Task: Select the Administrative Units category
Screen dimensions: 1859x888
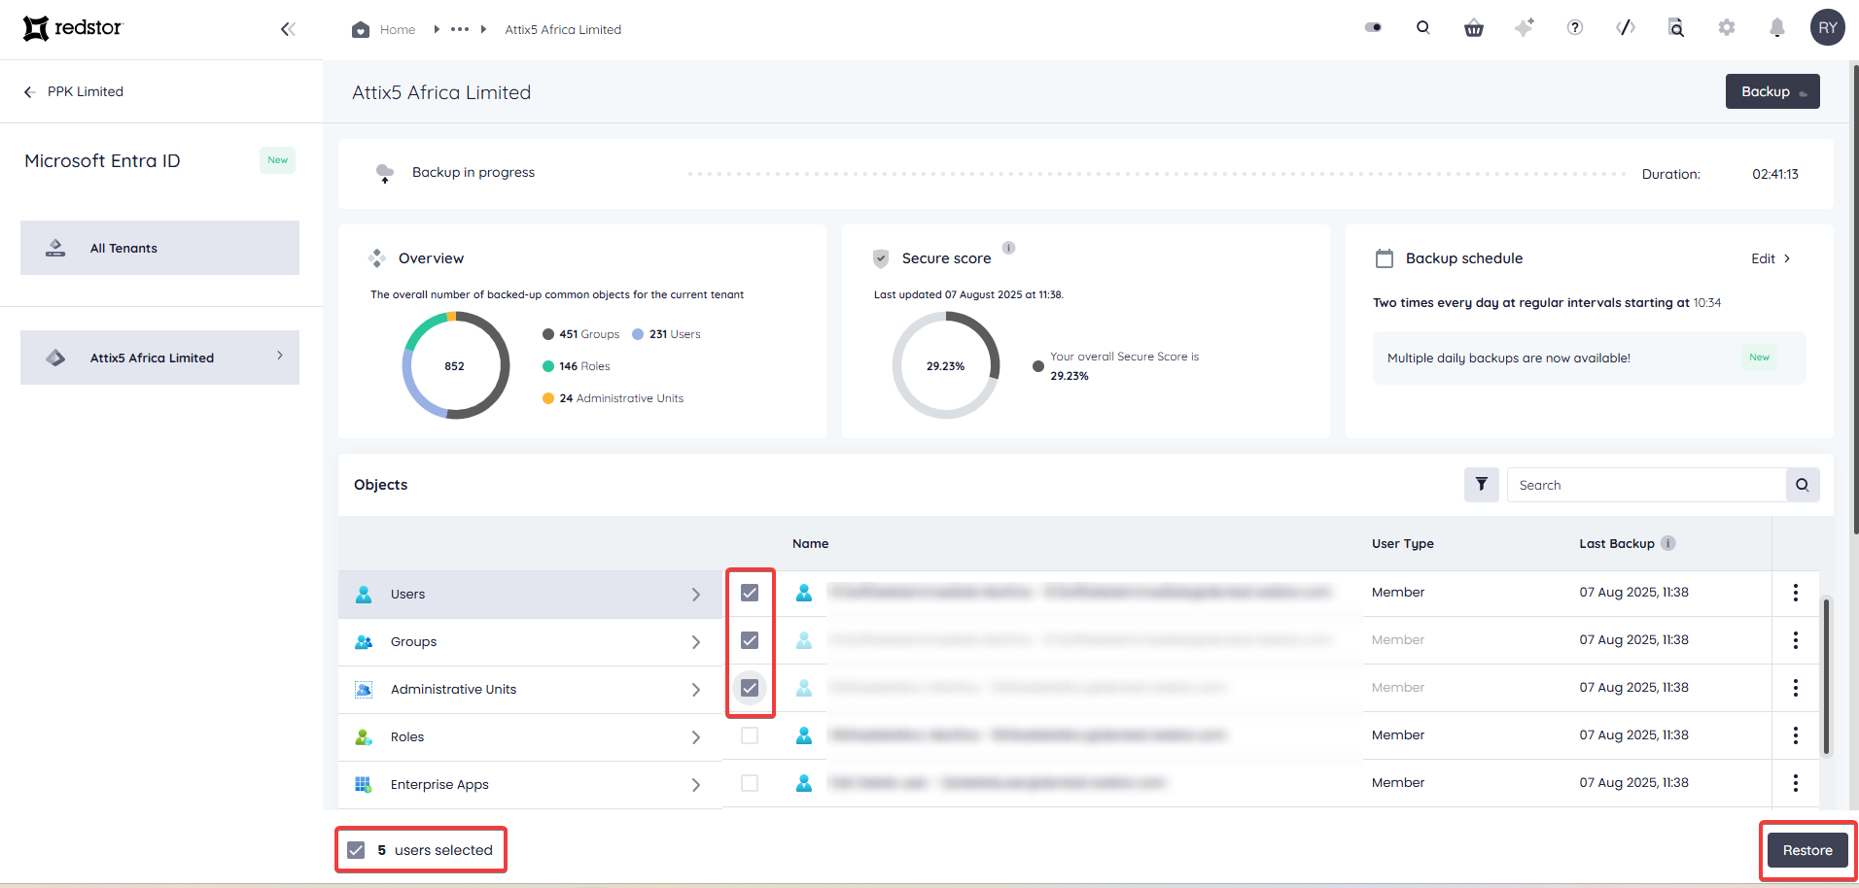Action: tap(530, 690)
